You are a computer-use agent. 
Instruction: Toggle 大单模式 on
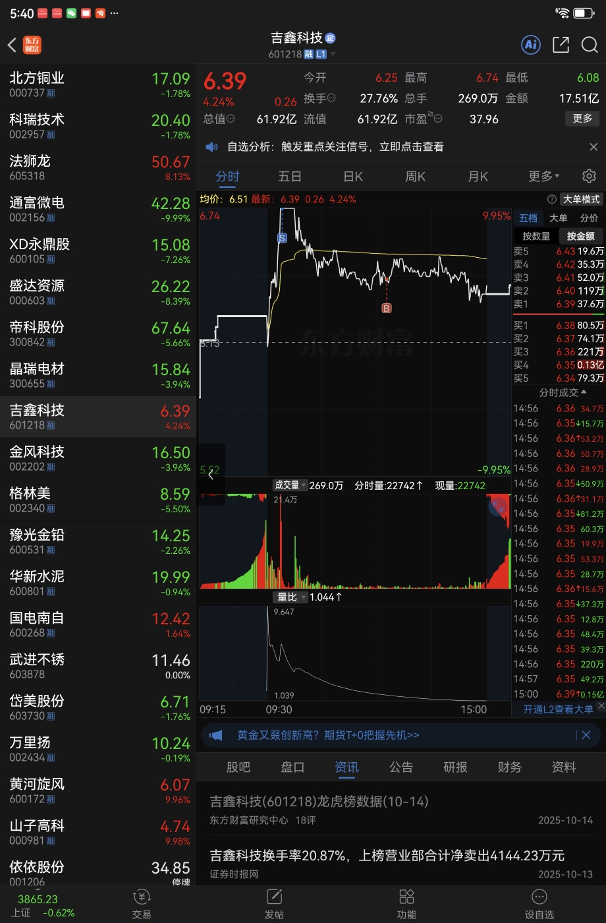click(582, 199)
